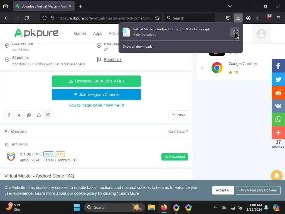285x214 pixels.
Task: Share on Facebook using small icon
Action: pyautogui.click(x=9, y=115)
